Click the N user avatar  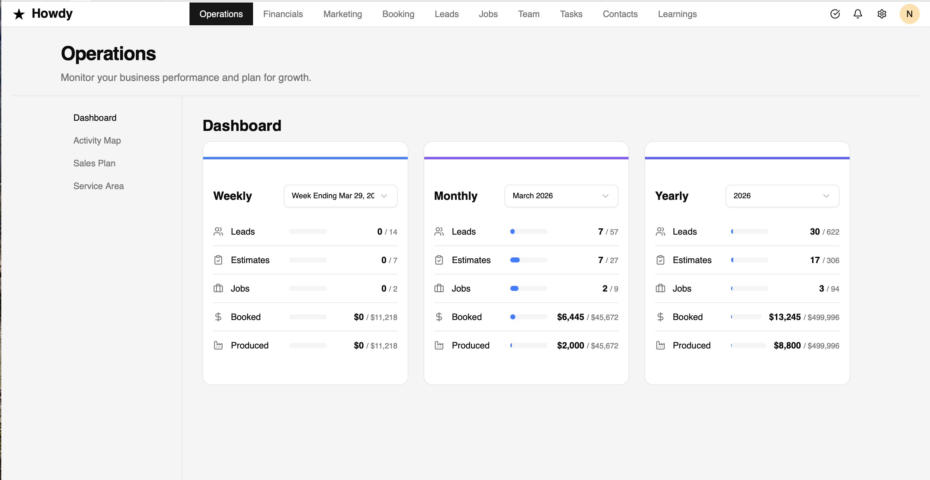pos(909,14)
